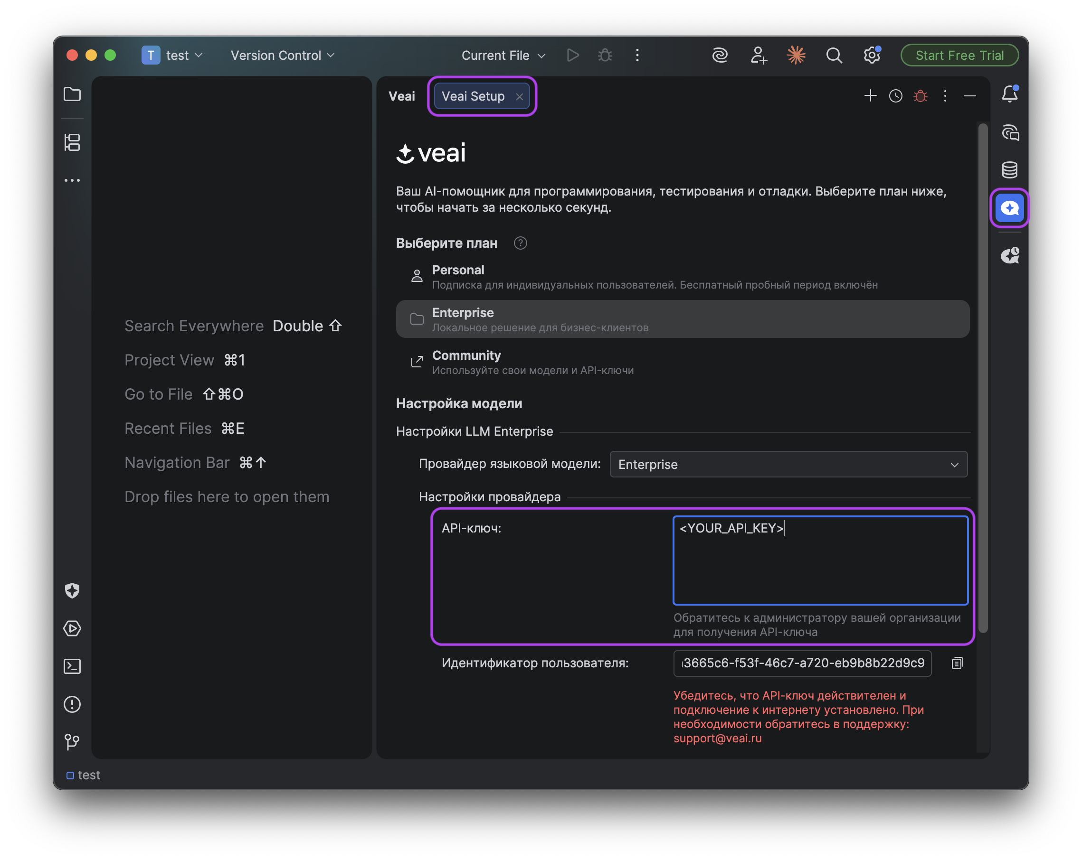Open the Project tool window folder icon
The height and width of the screenshot is (860, 1082).
(72, 94)
